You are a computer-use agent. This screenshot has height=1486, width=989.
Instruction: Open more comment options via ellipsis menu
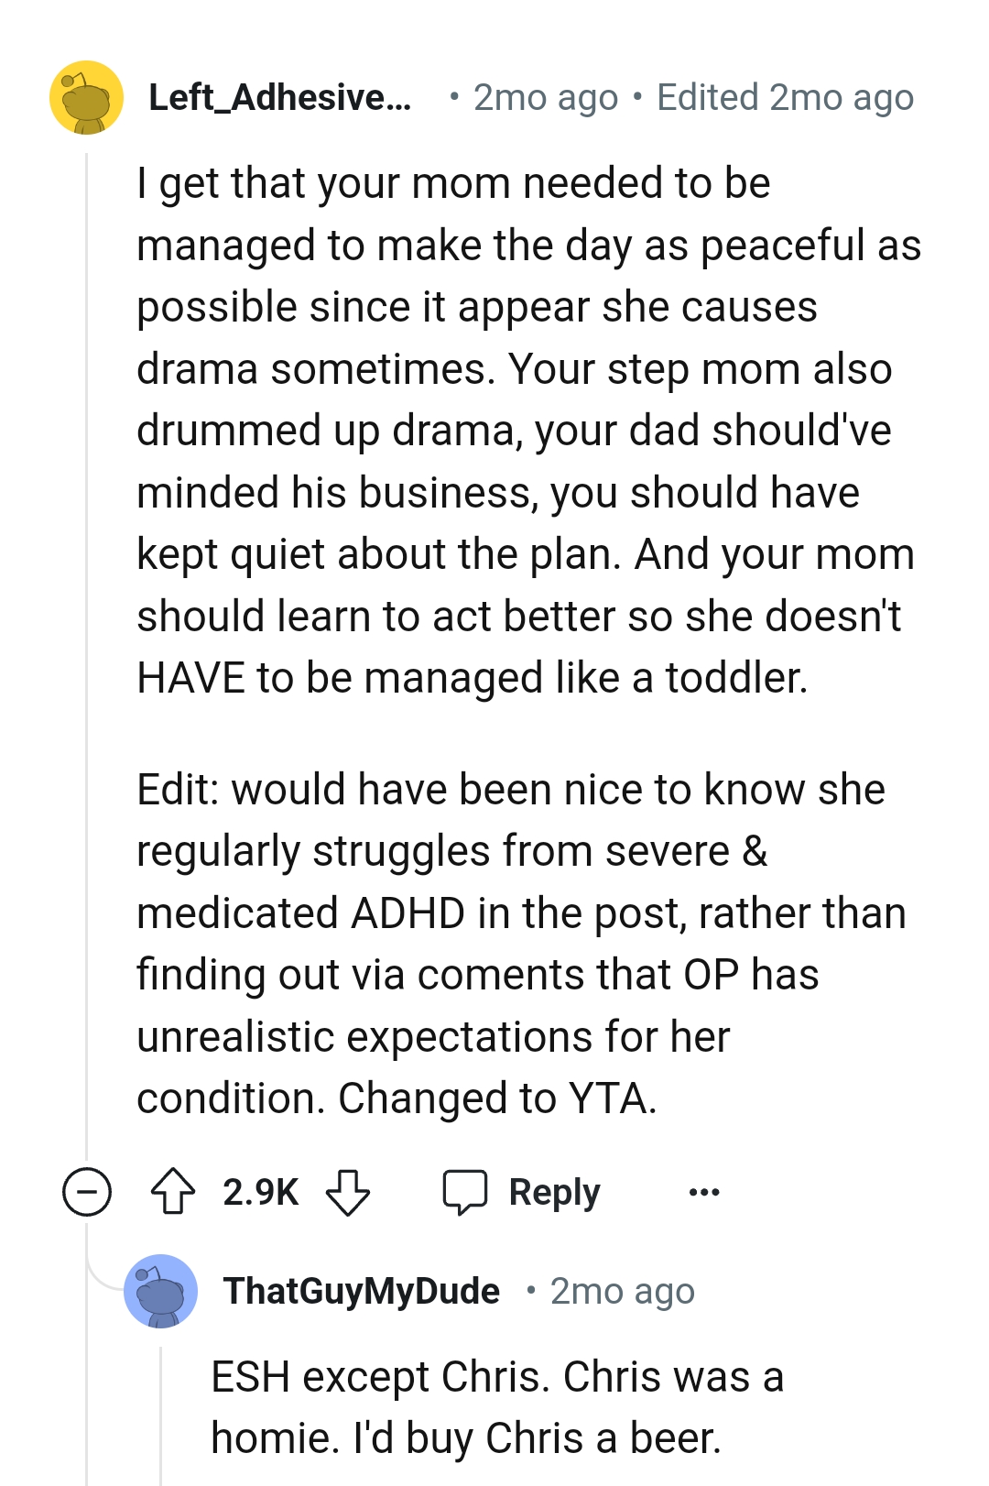click(703, 1192)
